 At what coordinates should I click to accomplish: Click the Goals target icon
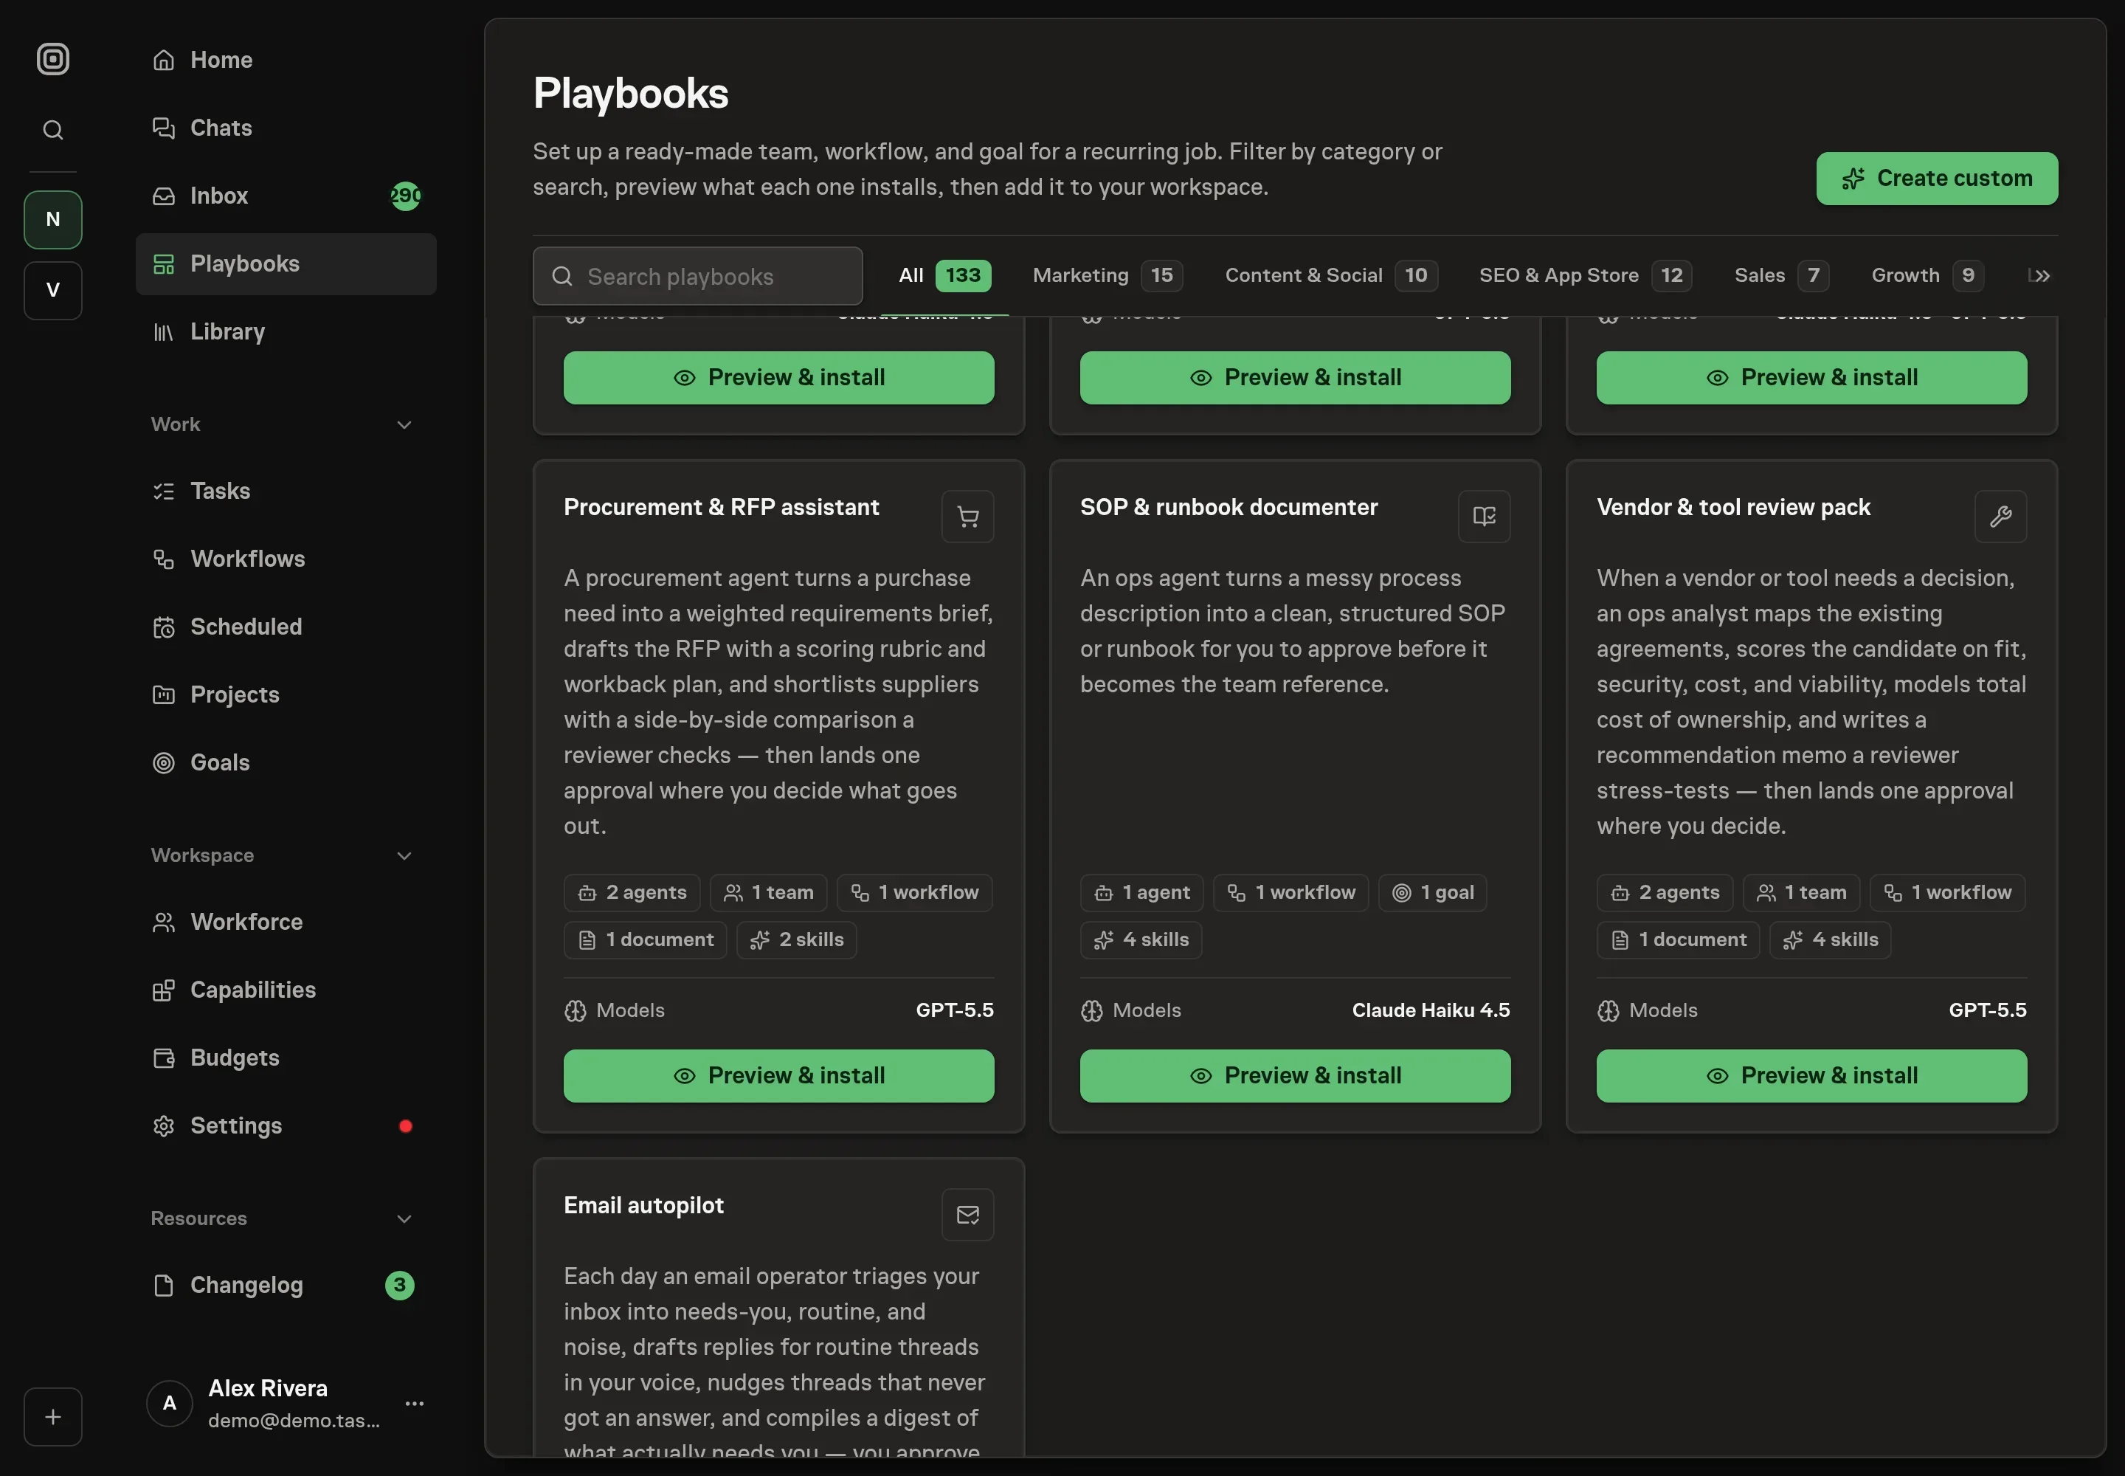pos(164,763)
